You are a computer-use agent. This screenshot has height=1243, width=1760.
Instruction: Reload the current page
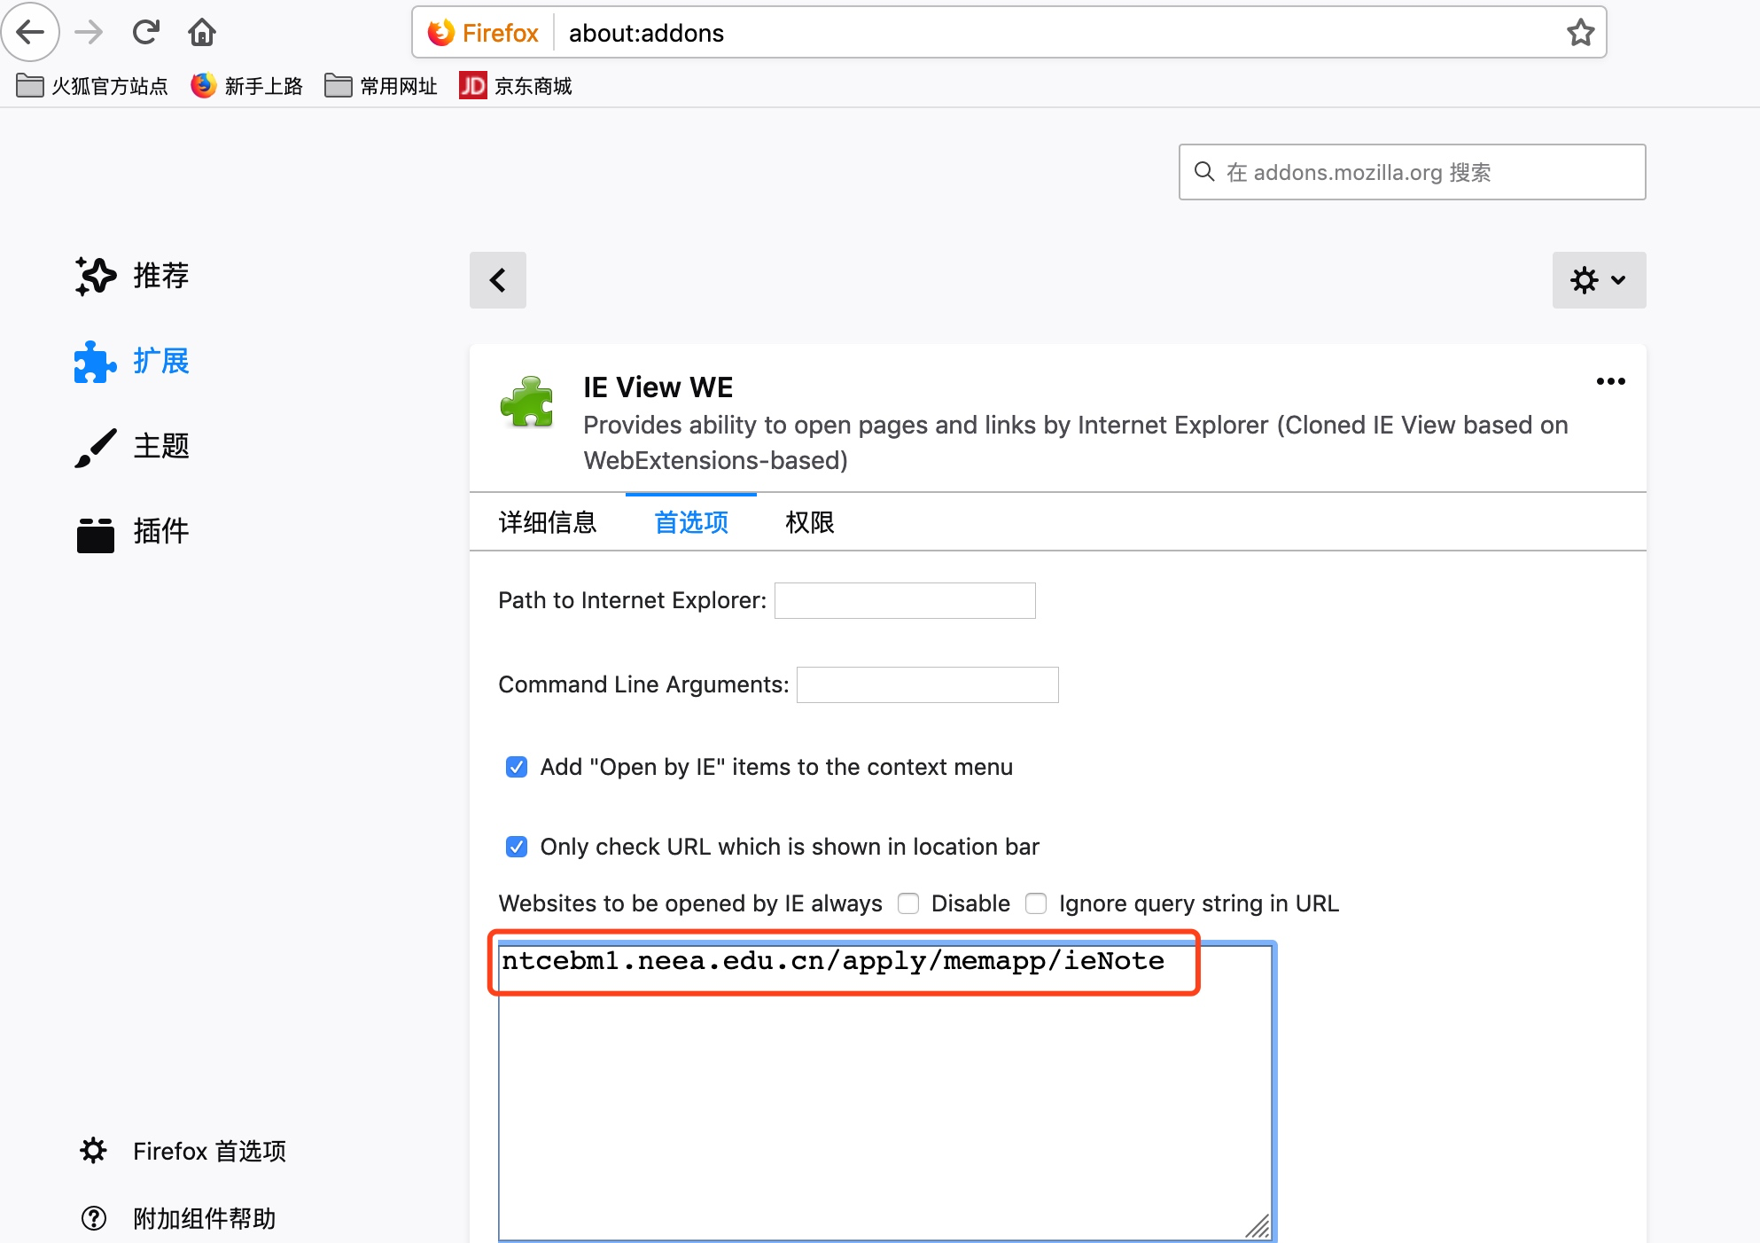pyautogui.click(x=145, y=33)
